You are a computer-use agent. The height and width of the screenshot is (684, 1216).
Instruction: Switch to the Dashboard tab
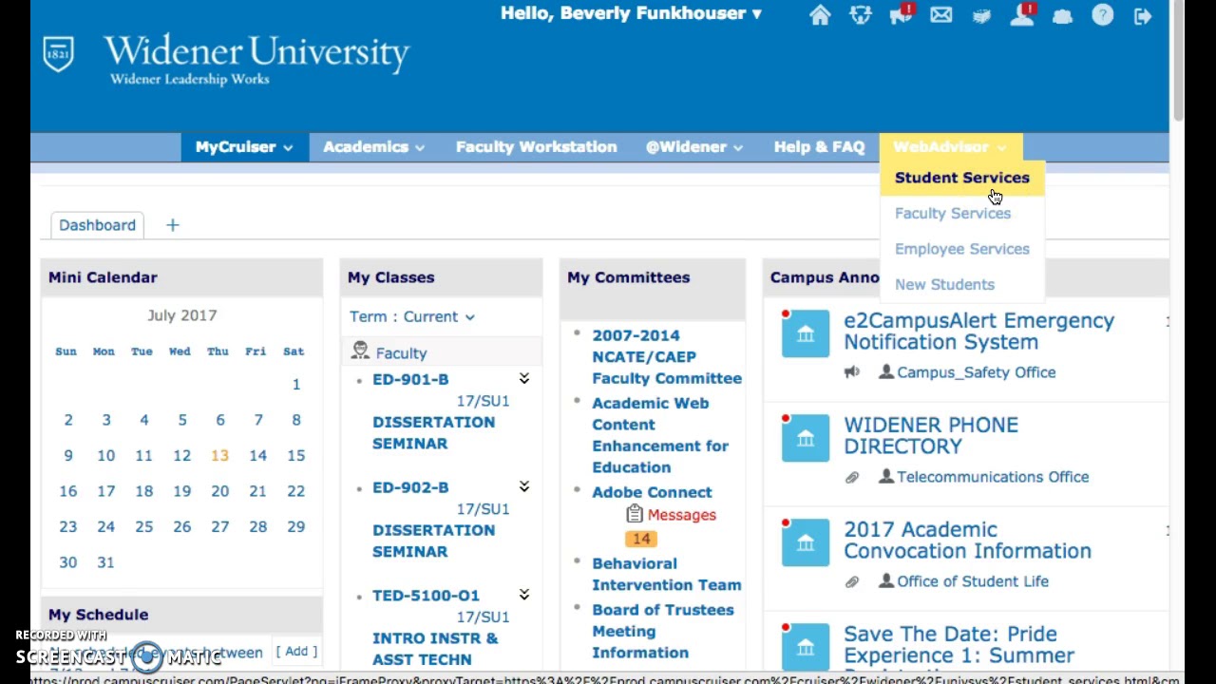point(97,225)
